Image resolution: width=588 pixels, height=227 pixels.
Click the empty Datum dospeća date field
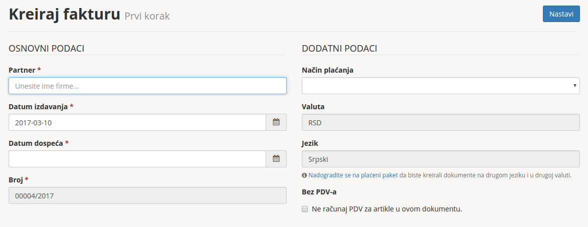click(137, 159)
